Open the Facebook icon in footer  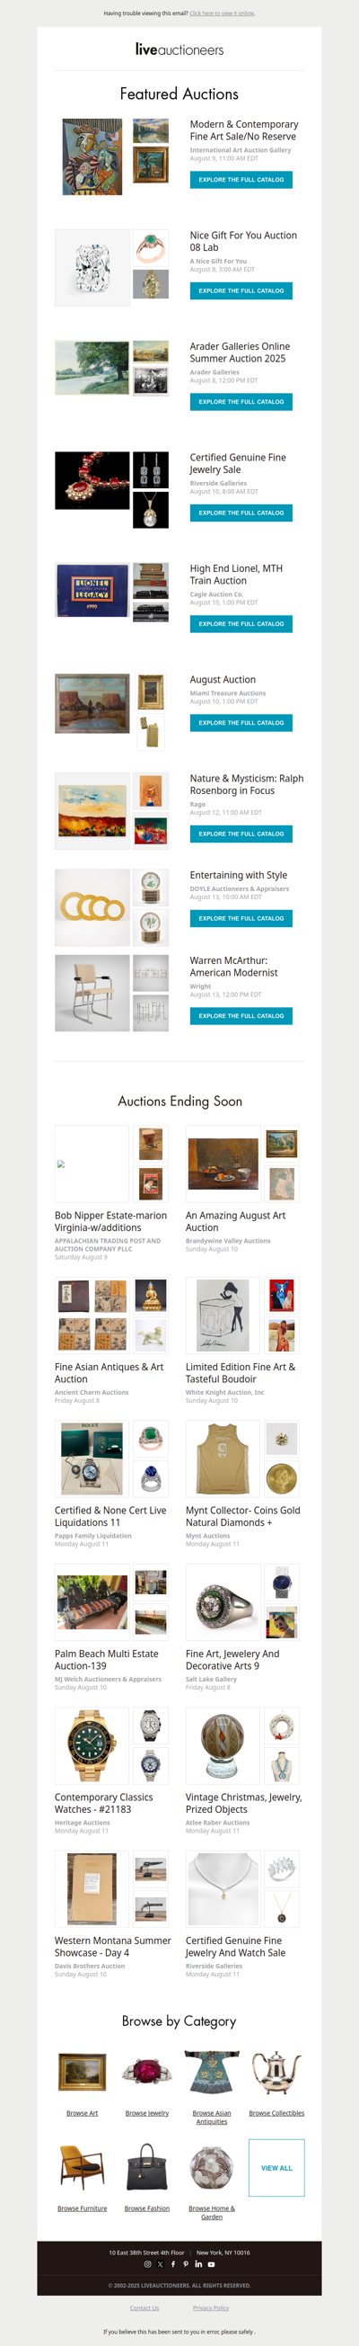coord(172,2264)
